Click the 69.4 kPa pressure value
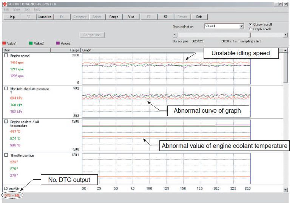The image size is (292, 205). [16, 98]
